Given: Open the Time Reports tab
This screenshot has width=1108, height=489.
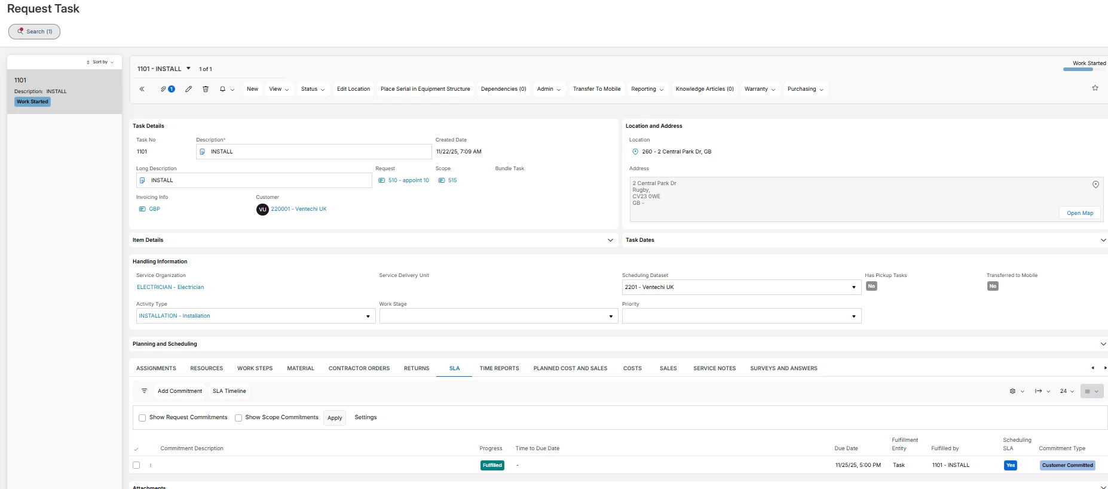Looking at the screenshot, I should pyautogui.click(x=499, y=368).
